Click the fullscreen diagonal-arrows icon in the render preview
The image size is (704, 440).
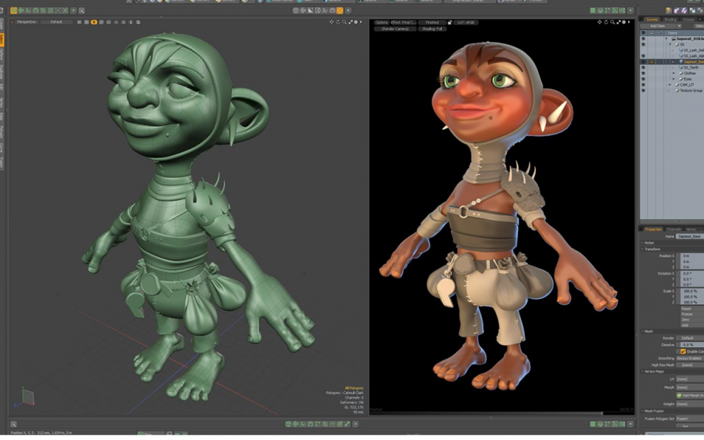618,22
